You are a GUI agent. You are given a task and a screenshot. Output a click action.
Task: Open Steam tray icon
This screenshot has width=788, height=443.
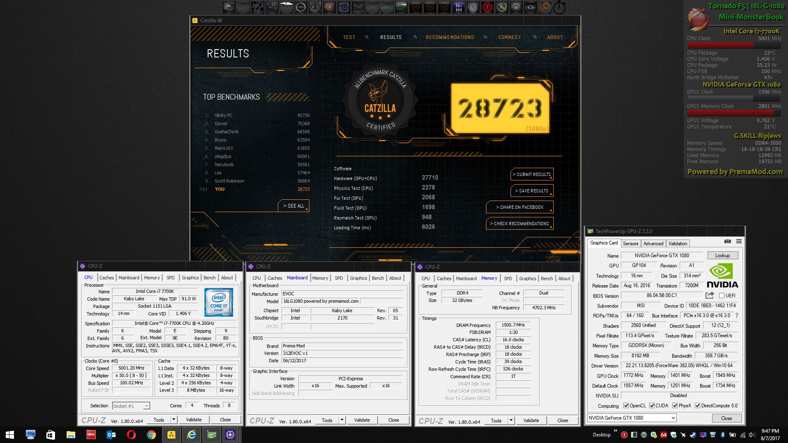tap(693, 435)
